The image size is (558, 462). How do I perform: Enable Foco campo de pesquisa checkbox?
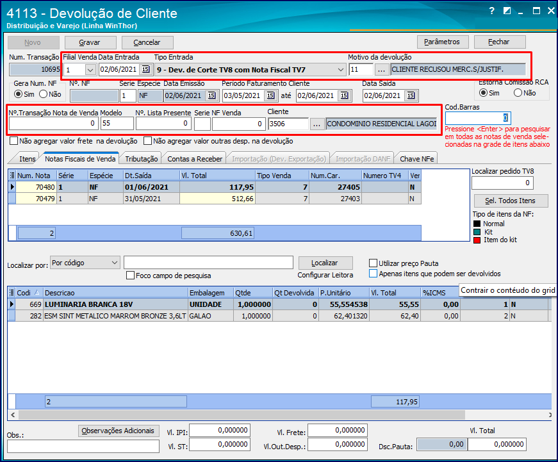[131, 276]
